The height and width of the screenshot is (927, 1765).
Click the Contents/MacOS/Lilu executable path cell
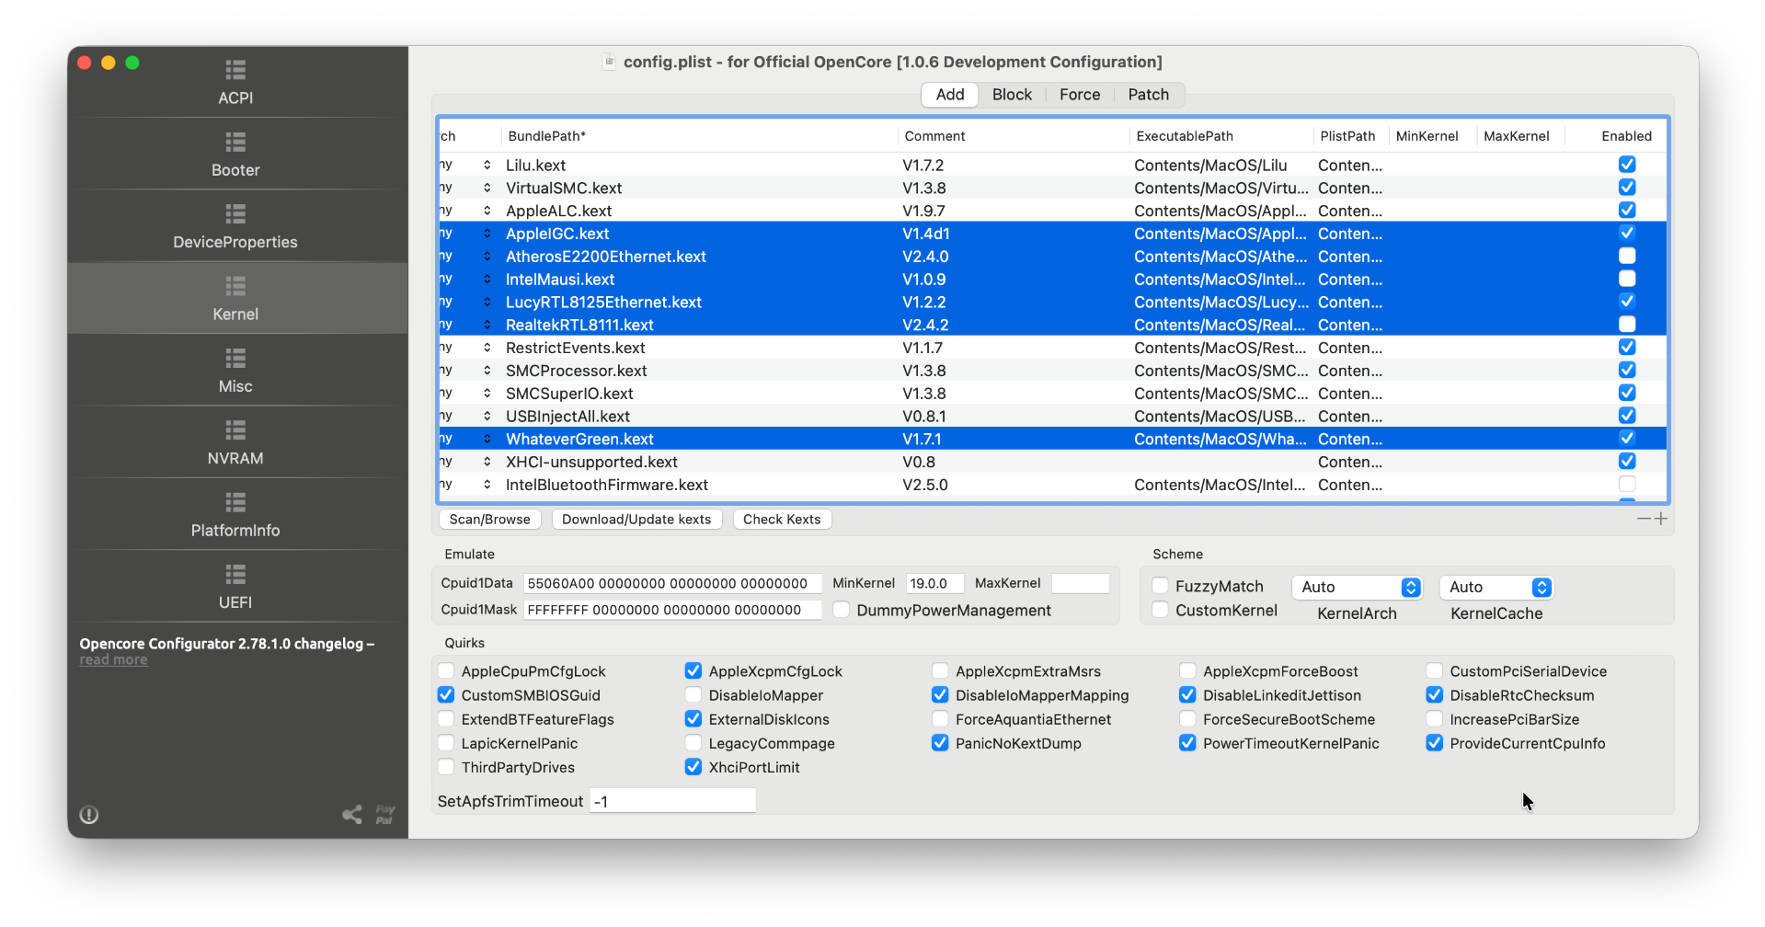1210,166
